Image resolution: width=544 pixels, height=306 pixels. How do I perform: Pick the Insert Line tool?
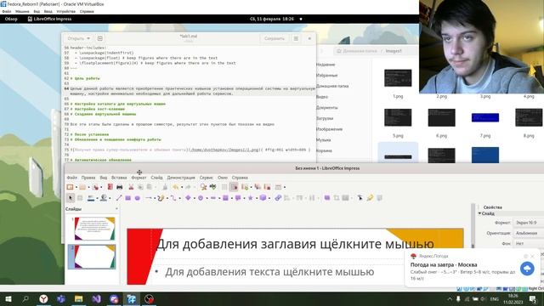tap(119, 198)
